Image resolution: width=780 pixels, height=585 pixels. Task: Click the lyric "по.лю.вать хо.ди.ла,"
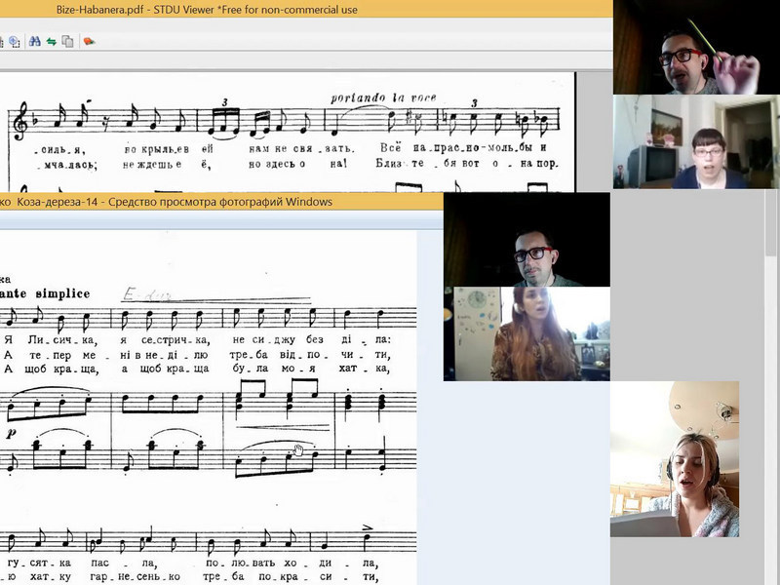point(292,563)
